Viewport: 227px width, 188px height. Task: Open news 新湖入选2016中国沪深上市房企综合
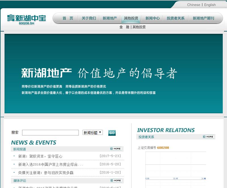pyautogui.click(x=50, y=164)
